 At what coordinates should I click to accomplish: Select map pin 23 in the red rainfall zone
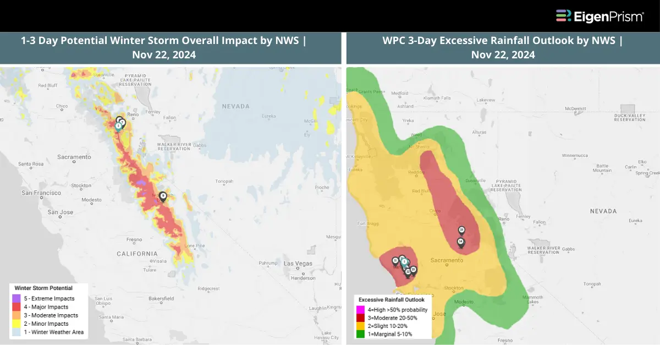tap(461, 231)
